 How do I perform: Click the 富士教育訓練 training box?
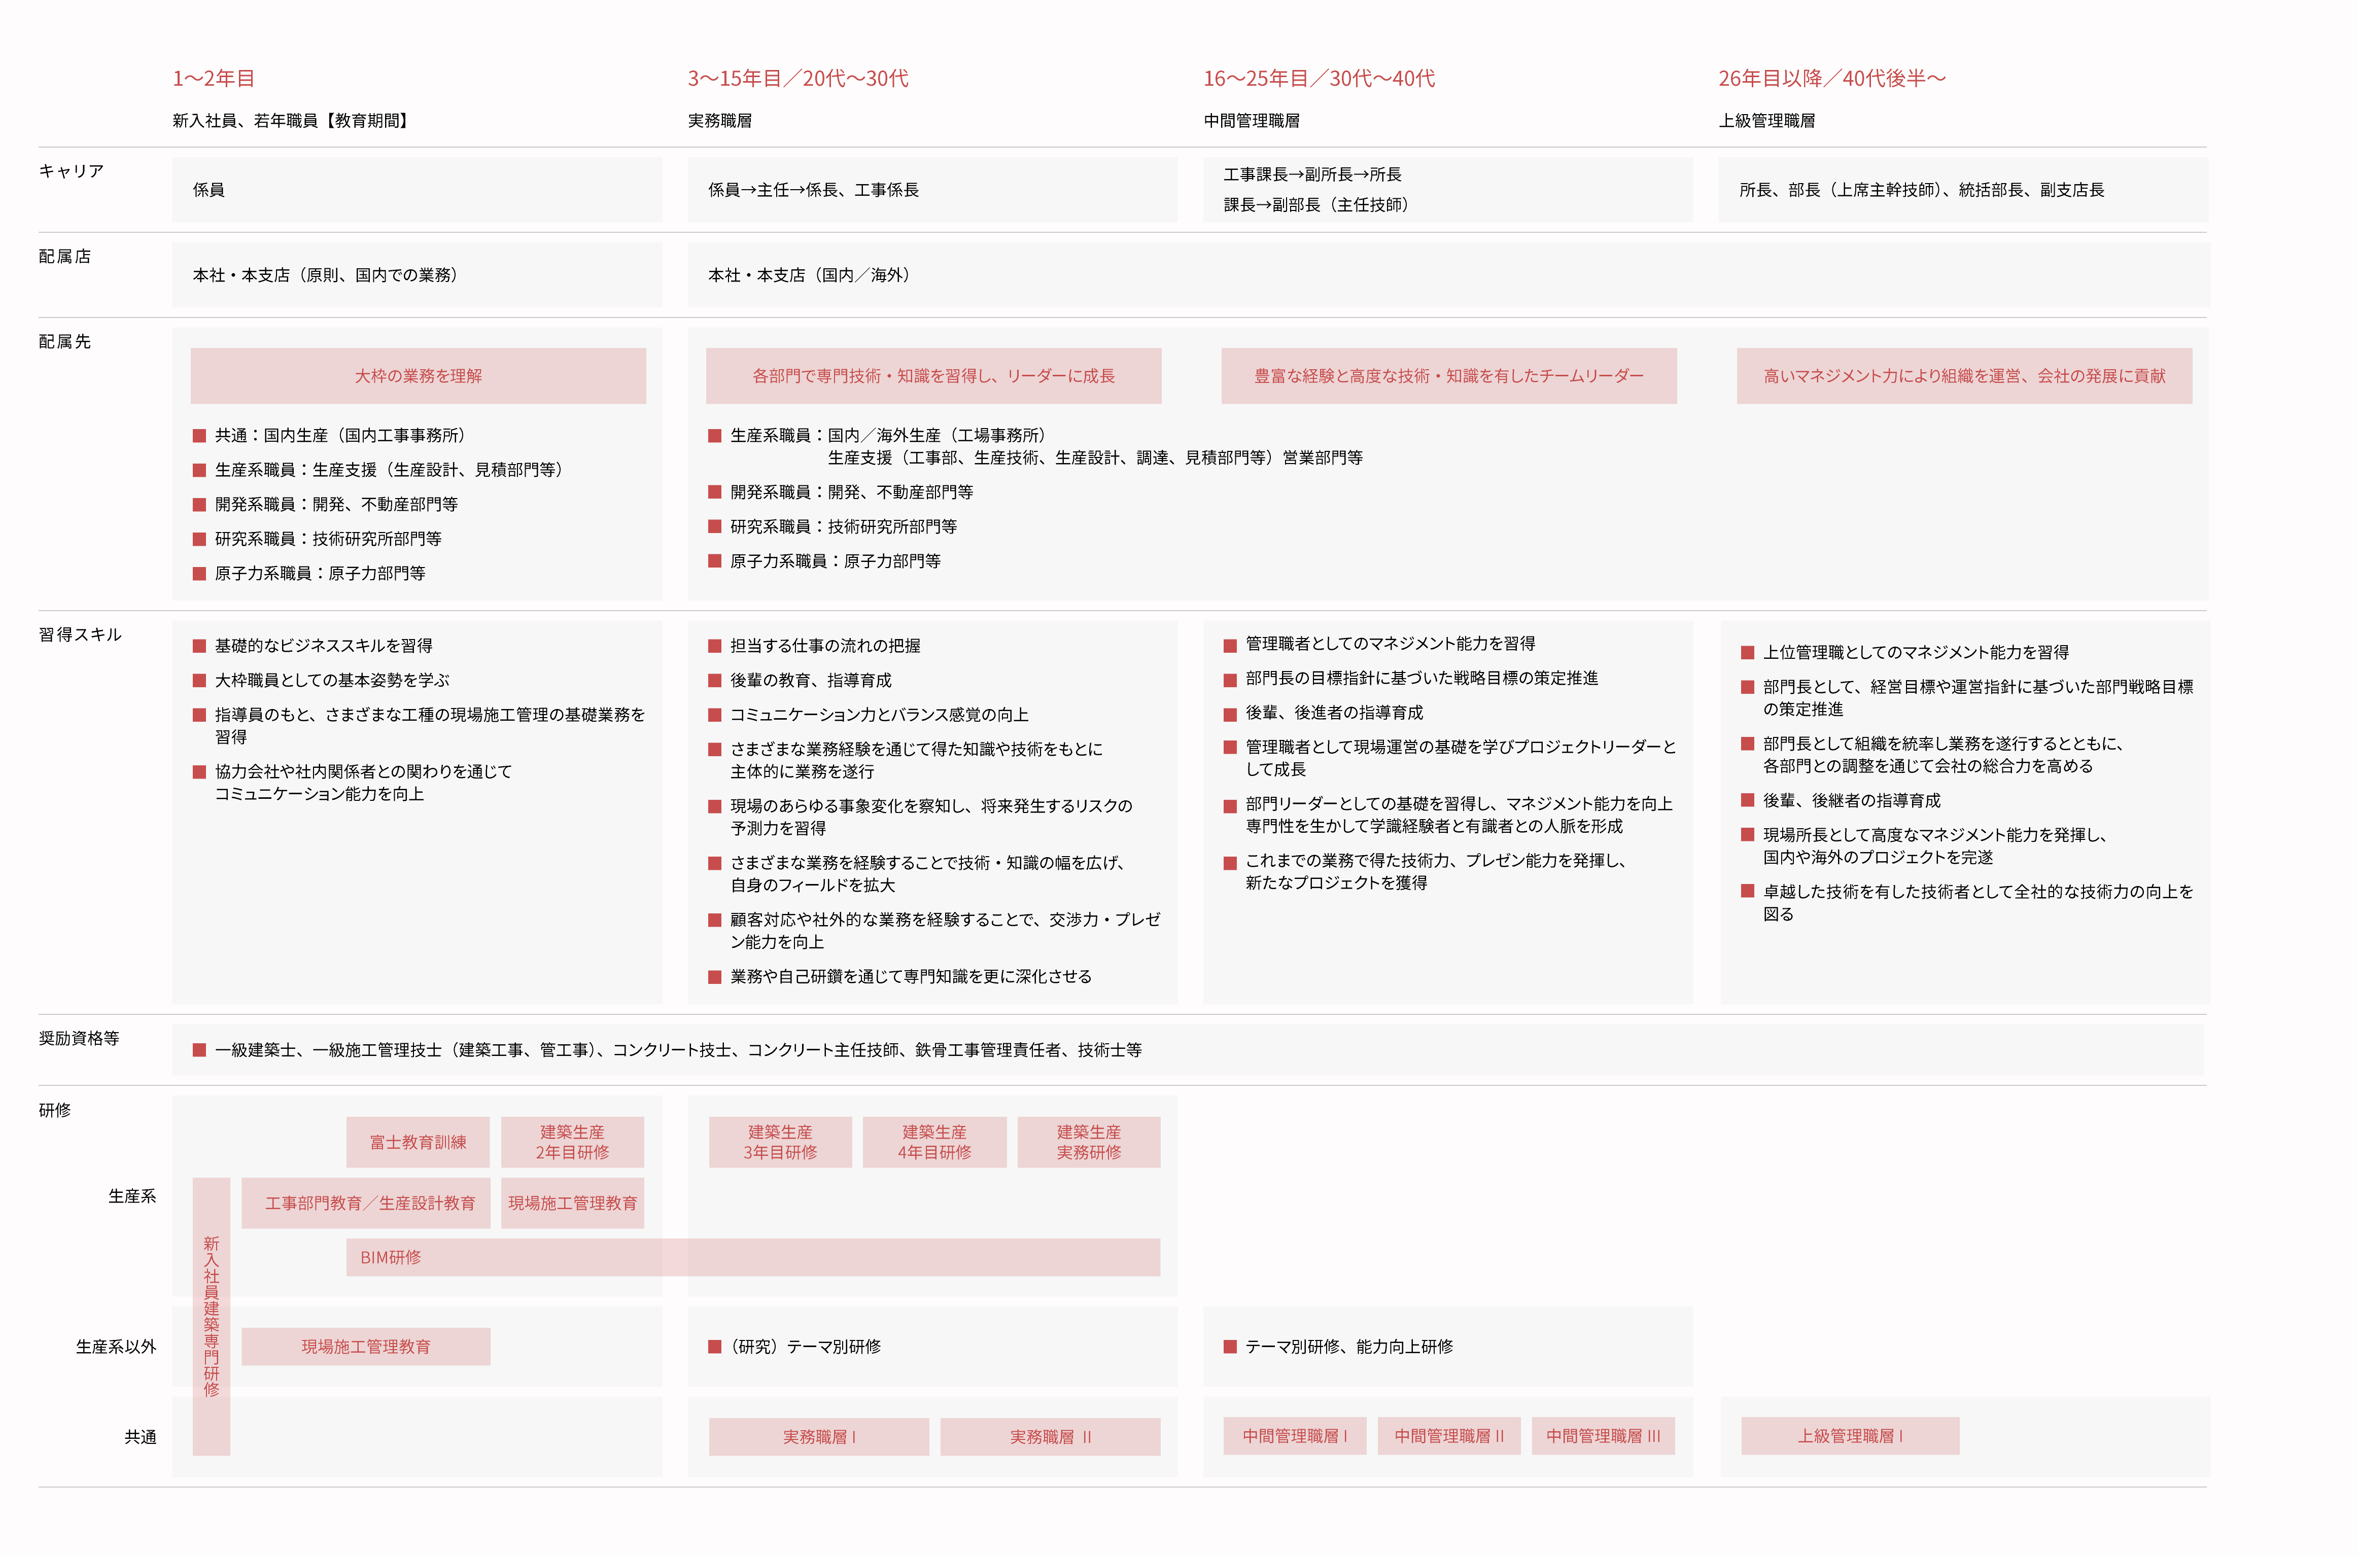click(x=418, y=1142)
